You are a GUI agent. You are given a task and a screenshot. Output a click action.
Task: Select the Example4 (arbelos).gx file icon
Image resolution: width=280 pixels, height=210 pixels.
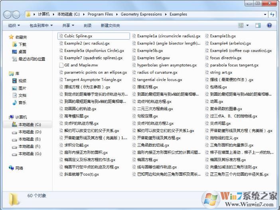point(207,43)
